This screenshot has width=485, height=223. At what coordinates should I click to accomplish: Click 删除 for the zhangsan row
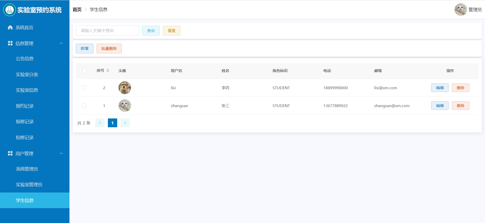[x=460, y=106]
